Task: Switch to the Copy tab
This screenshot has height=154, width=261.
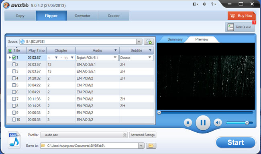Action: [x=20, y=16]
